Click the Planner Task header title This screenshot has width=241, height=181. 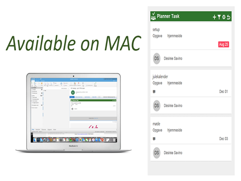click(168, 16)
